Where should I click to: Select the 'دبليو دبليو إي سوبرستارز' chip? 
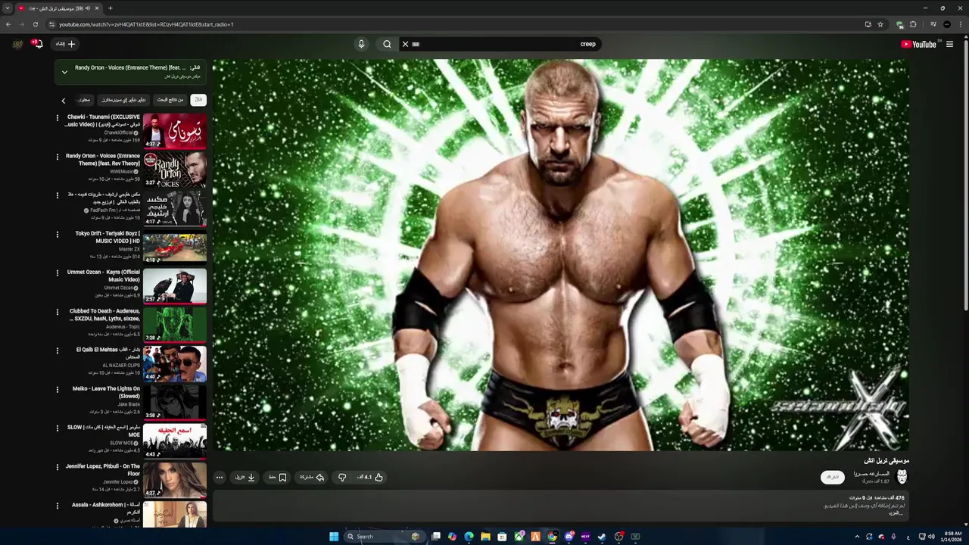click(x=124, y=100)
